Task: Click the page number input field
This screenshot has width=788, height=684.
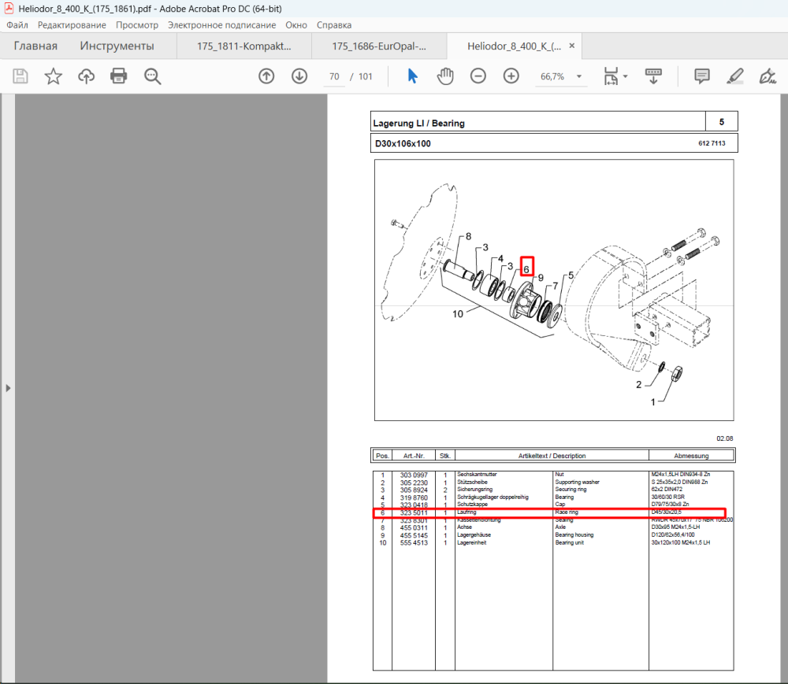Action: click(334, 77)
